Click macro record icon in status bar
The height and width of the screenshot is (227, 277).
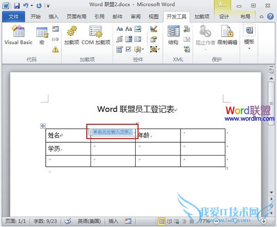[128, 221]
